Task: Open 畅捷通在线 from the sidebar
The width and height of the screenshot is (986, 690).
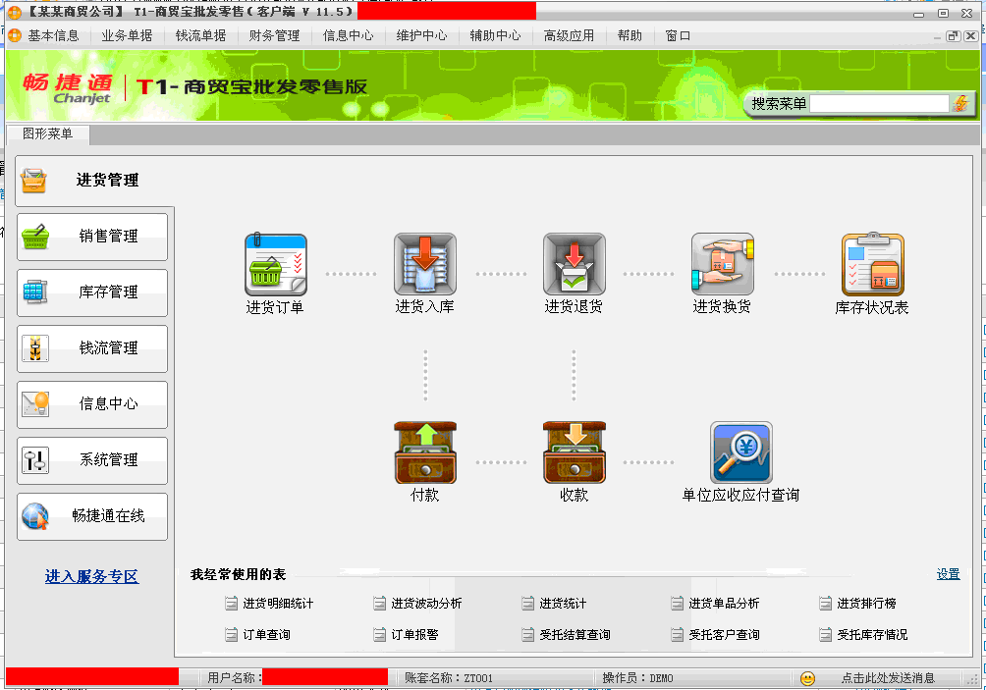Action: click(x=92, y=516)
